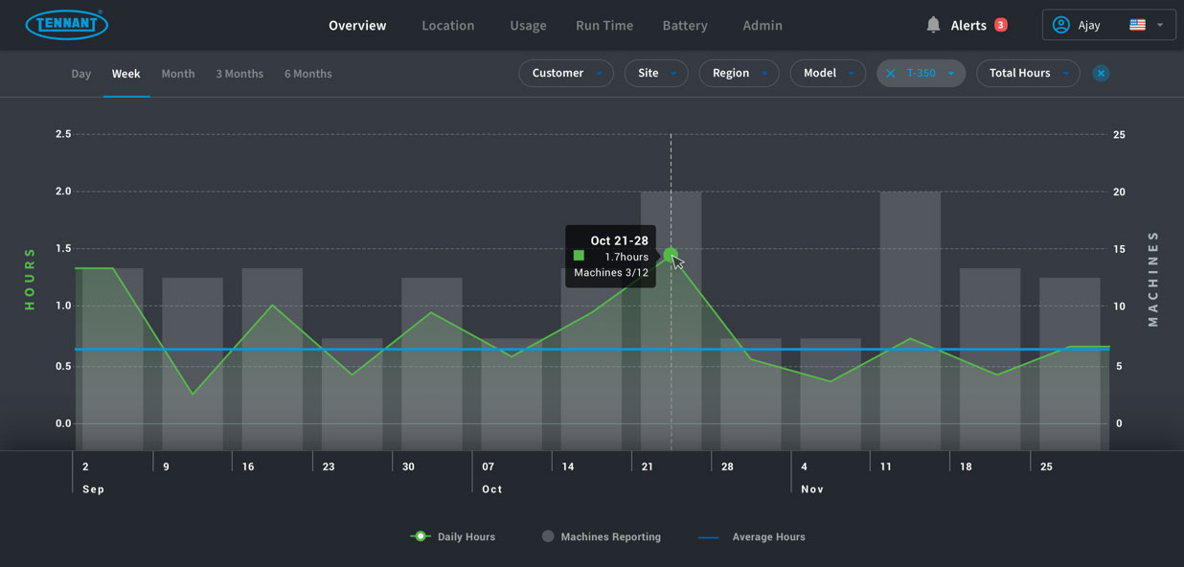Click the Oct 07 week axis label
The width and height of the screenshot is (1184, 567).
[x=489, y=467]
